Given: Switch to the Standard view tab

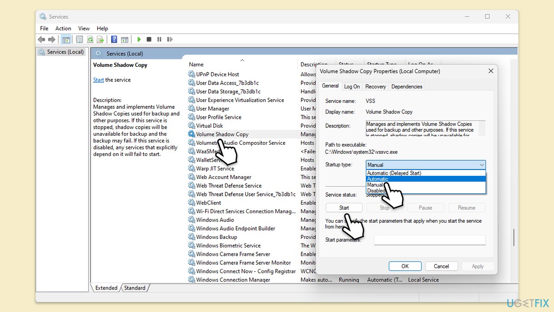Looking at the screenshot, I should click(x=135, y=288).
